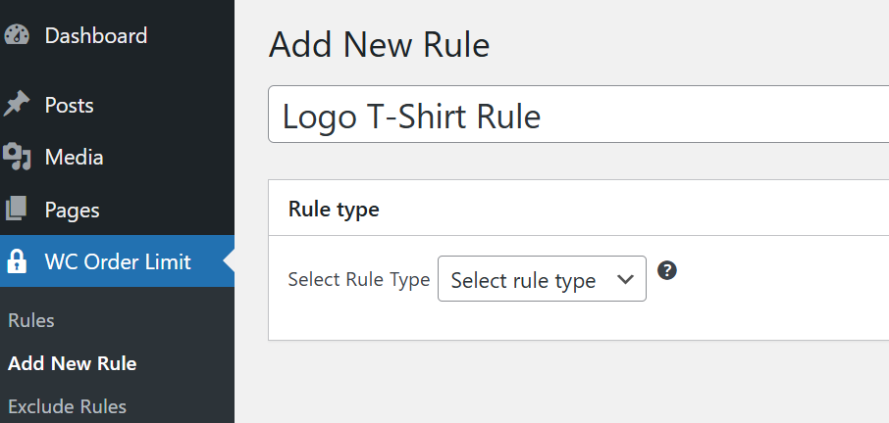Click the Dashboard gauge icon
The height and width of the screenshot is (423, 889).
click(x=17, y=35)
